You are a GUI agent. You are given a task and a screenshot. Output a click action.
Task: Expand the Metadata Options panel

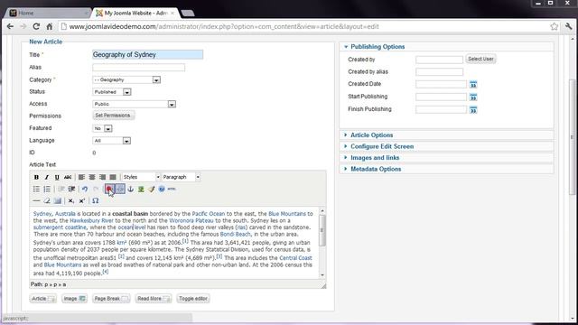tap(376, 169)
